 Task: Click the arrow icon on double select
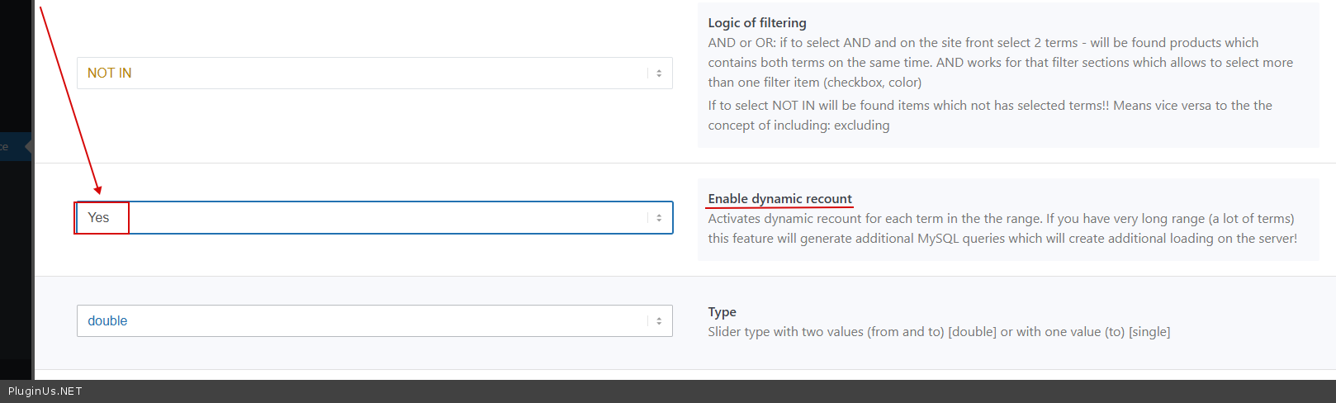tap(658, 321)
